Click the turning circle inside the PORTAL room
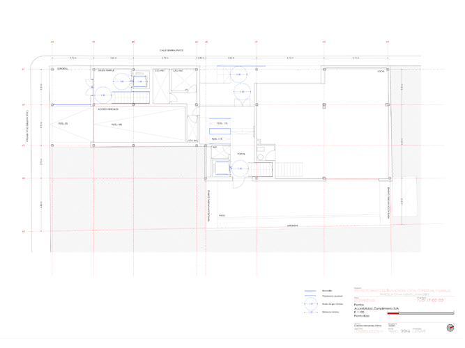Image resolution: width=465 pixels, height=348 pixels. (238, 168)
